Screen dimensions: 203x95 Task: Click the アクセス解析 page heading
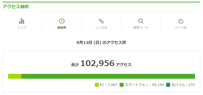pyautogui.click(x=16, y=7)
